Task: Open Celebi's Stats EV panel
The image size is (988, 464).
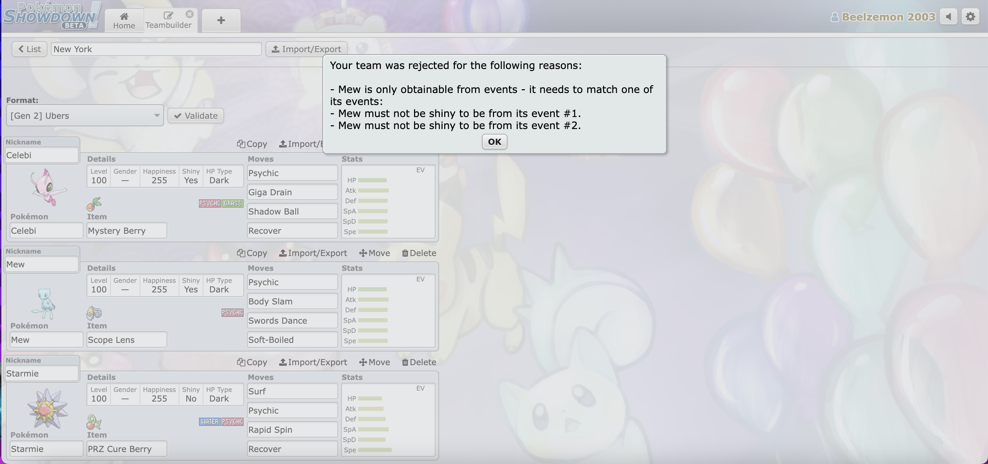Action: point(388,201)
